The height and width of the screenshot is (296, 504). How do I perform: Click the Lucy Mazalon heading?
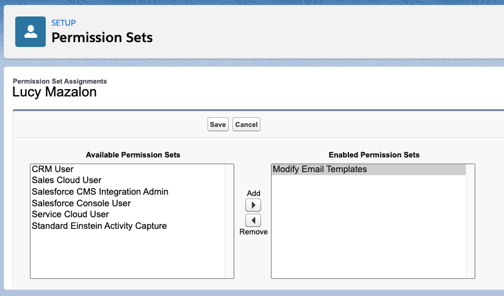pos(54,92)
